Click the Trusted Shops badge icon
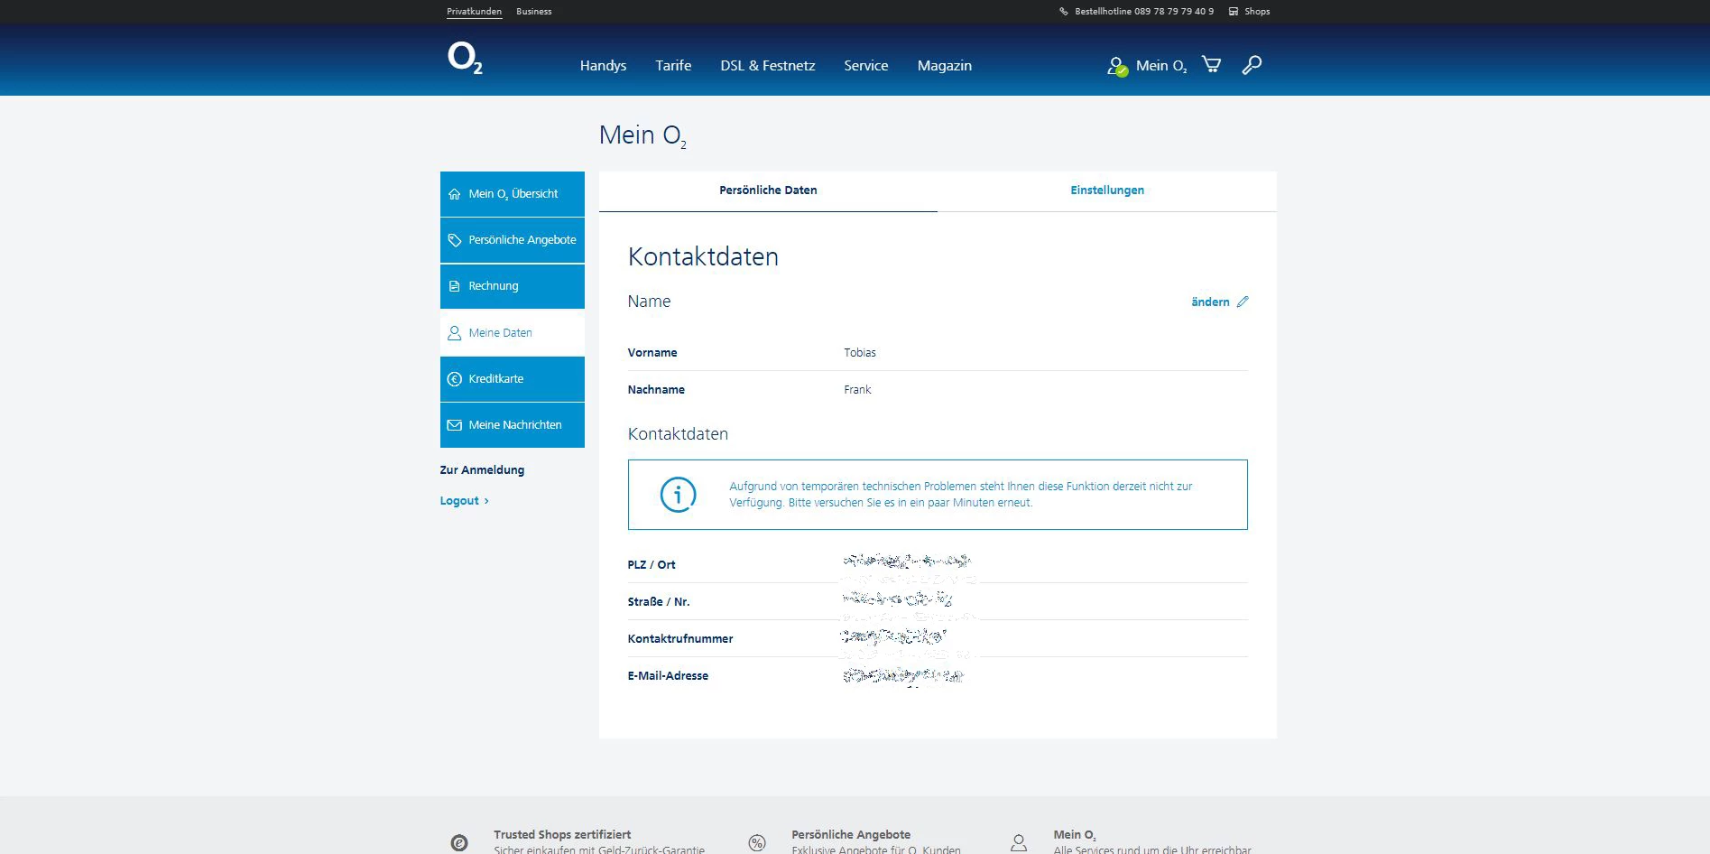1710x854 pixels. pyautogui.click(x=459, y=843)
